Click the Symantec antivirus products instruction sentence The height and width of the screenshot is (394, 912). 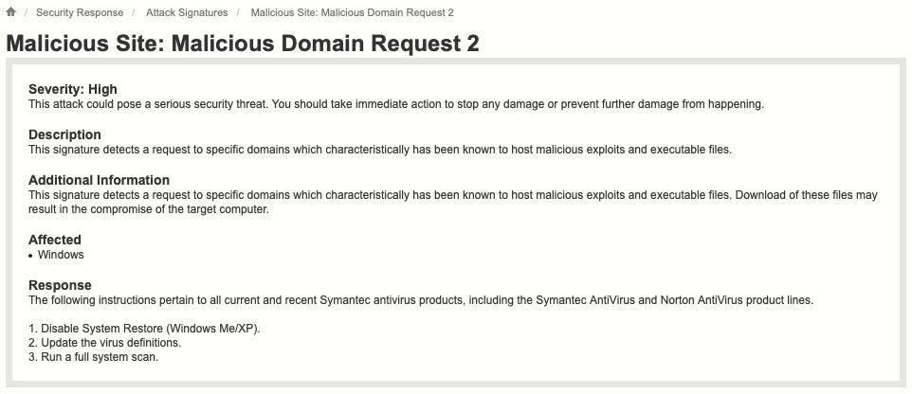[421, 300]
